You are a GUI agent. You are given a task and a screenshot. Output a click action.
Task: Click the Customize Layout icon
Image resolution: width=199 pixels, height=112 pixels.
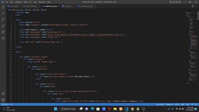coord(179,2)
